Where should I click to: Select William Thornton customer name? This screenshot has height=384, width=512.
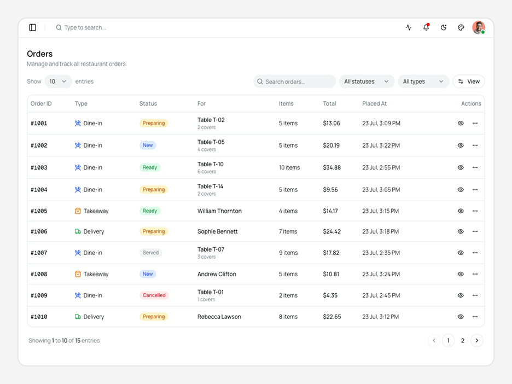click(219, 211)
